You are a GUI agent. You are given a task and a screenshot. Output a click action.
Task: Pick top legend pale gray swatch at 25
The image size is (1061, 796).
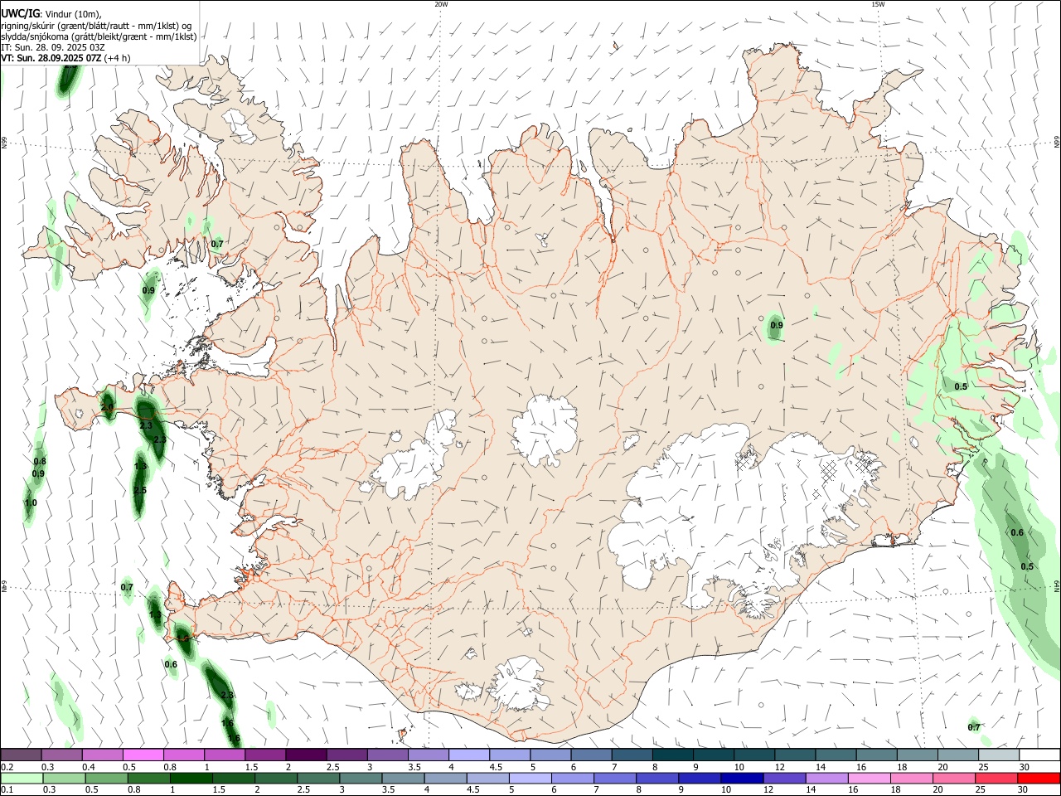(999, 755)
